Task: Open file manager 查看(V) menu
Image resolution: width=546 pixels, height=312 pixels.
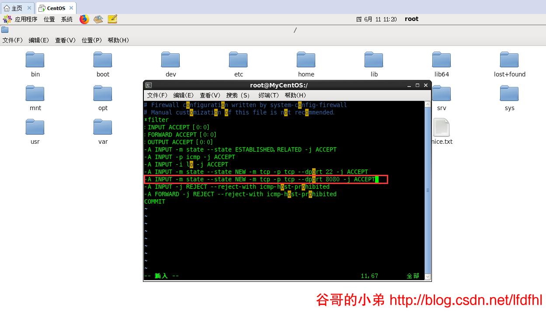Action: 66,40
